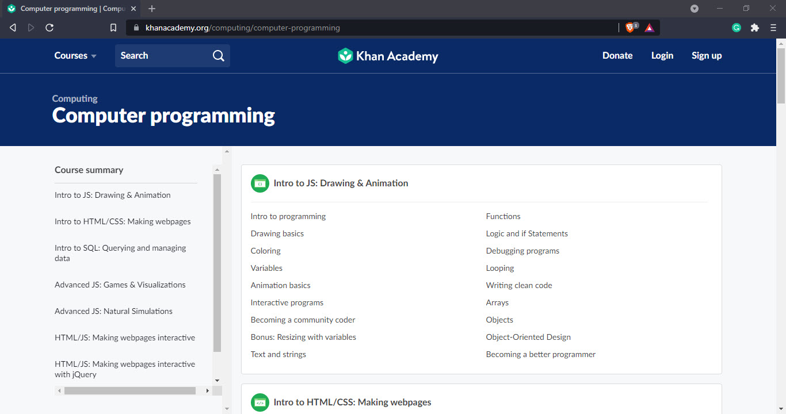Screen dimensions: 786x414
Task: Open the Brave Shields lion icon
Action: (x=631, y=28)
